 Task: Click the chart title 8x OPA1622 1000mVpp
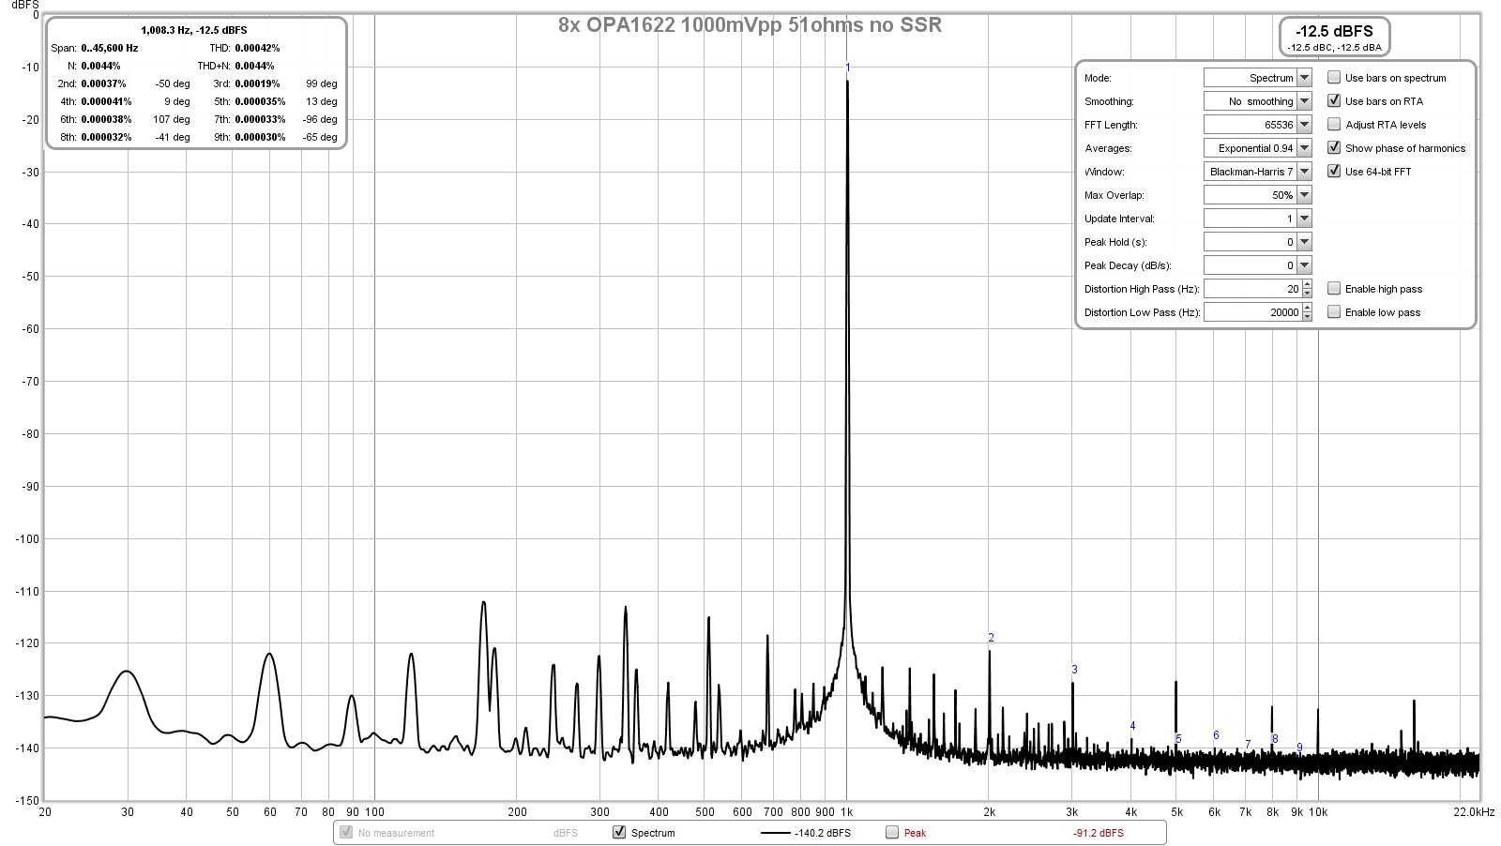click(750, 25)
